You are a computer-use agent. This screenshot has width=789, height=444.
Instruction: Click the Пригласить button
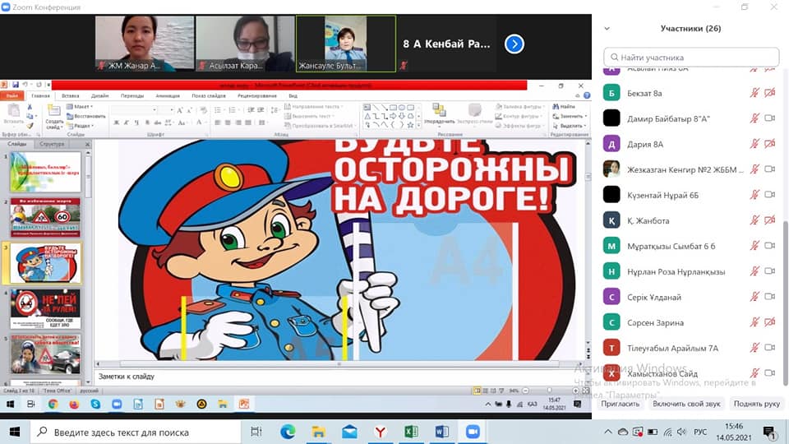click(x=621, y=404)
